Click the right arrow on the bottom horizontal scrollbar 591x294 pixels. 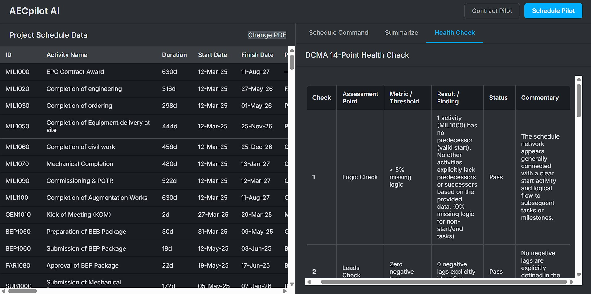click(x=285, y=291)
